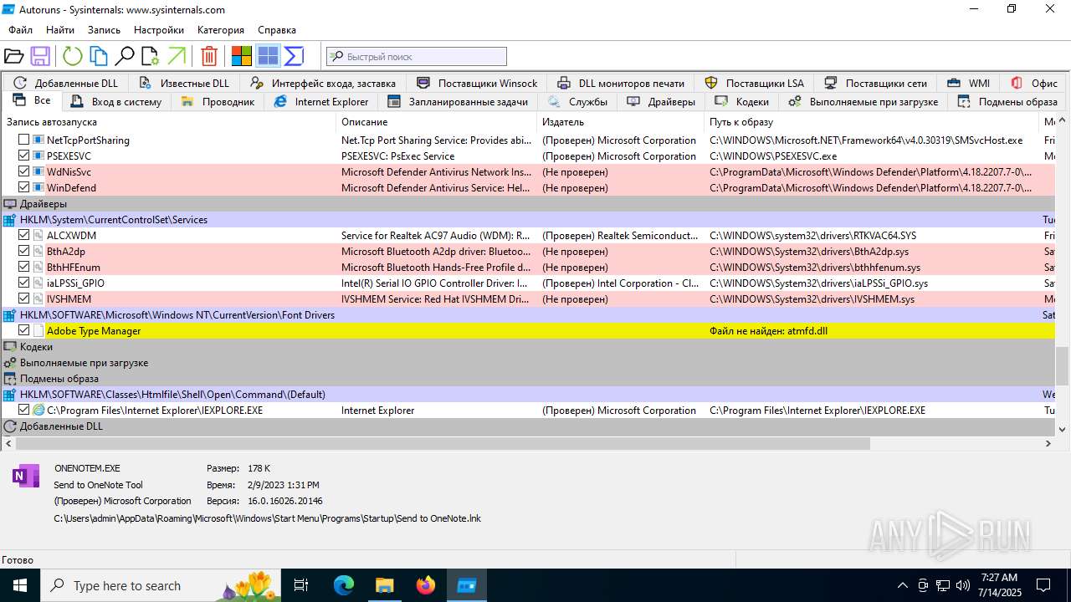
Task: Switch to the Internet Explorer tab
Action: click(x=321, y=102)
